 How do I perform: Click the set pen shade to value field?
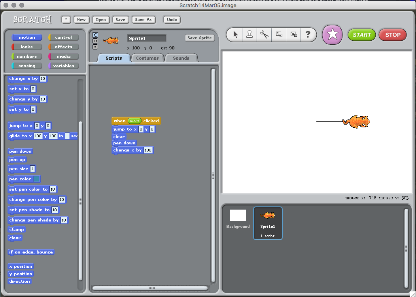coord(55,210)
